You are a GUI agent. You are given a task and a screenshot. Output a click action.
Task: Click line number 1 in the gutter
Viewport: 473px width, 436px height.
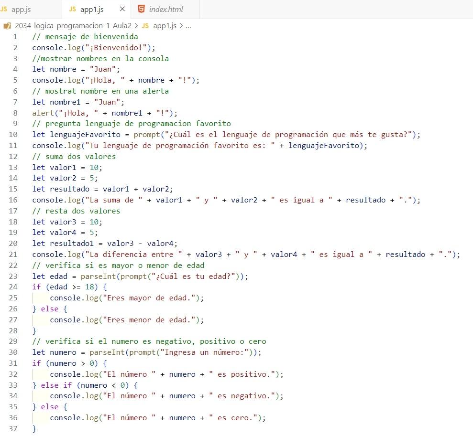(x=15, y=37)
